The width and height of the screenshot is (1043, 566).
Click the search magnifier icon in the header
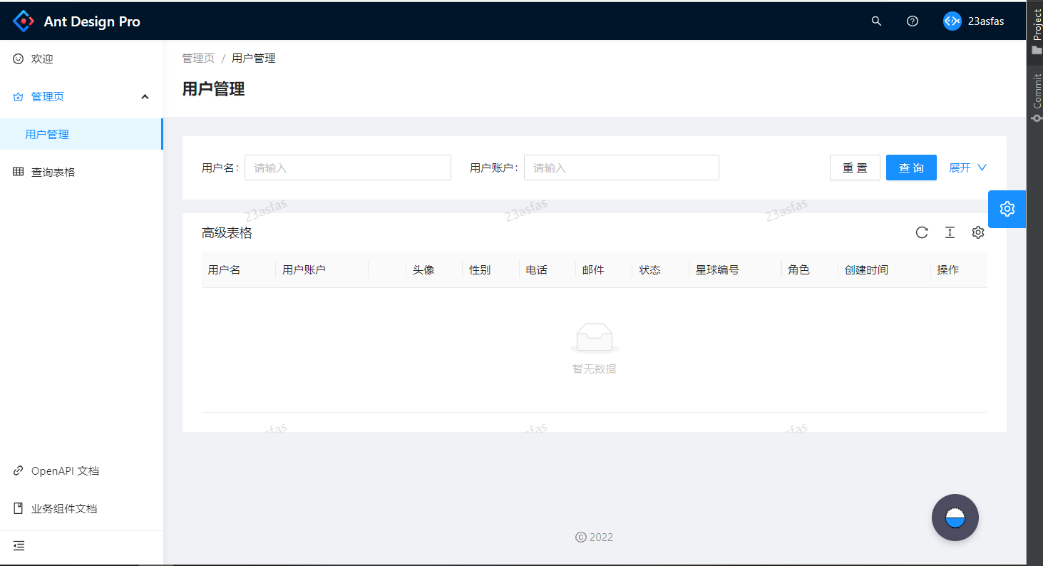pyautogui.click(x=875, y=21)
